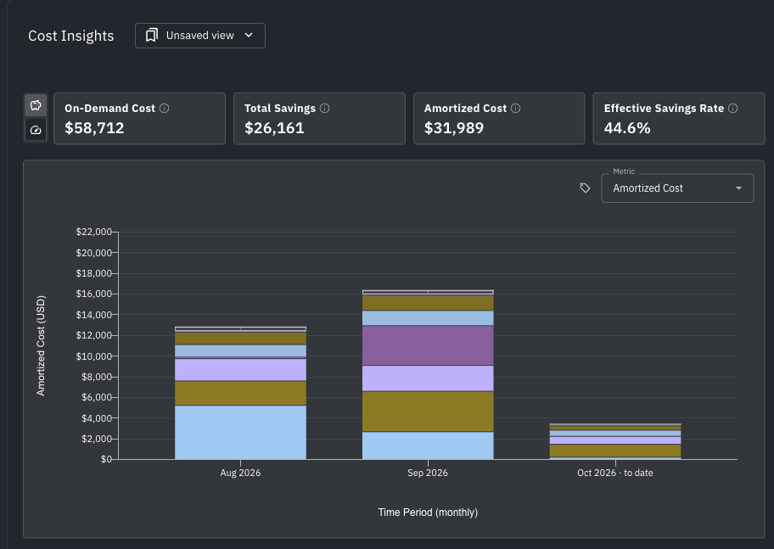Select the speedometer gauge view toggle
Screen dimensions: 774x549
(36, 130)
